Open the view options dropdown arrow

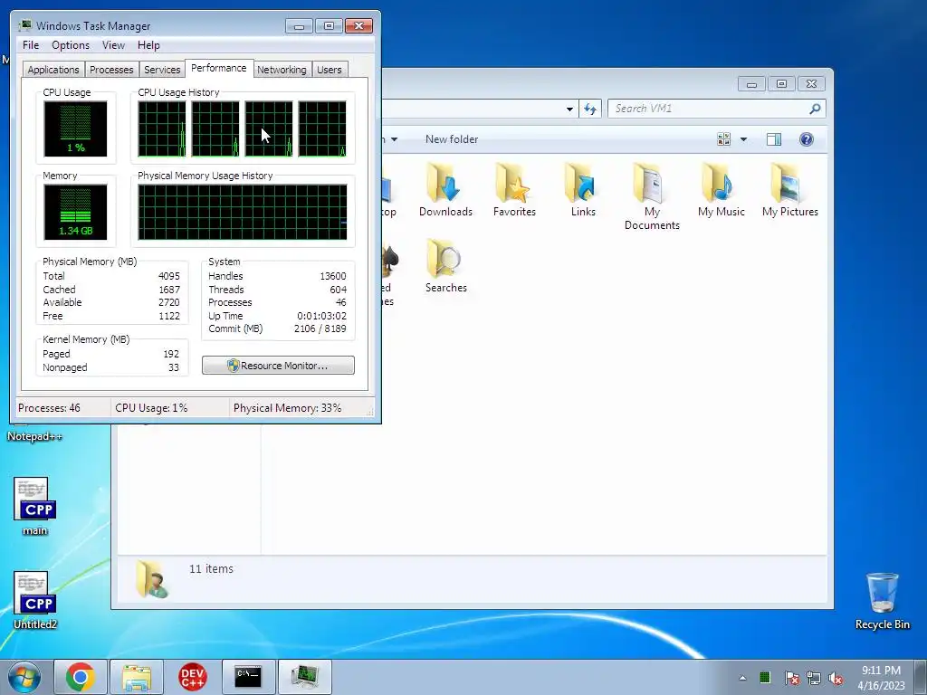[743, 139]
